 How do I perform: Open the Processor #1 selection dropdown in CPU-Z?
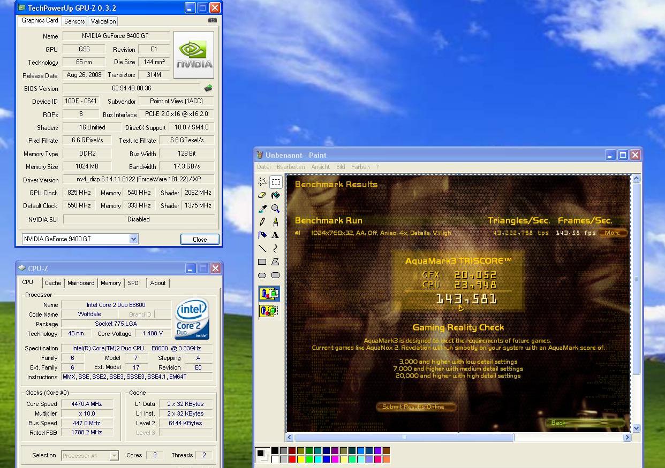(114, 456)
